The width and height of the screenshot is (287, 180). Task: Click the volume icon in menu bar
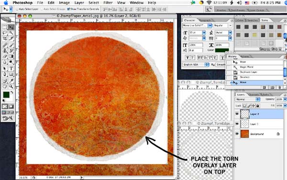[x=240, y=2]
